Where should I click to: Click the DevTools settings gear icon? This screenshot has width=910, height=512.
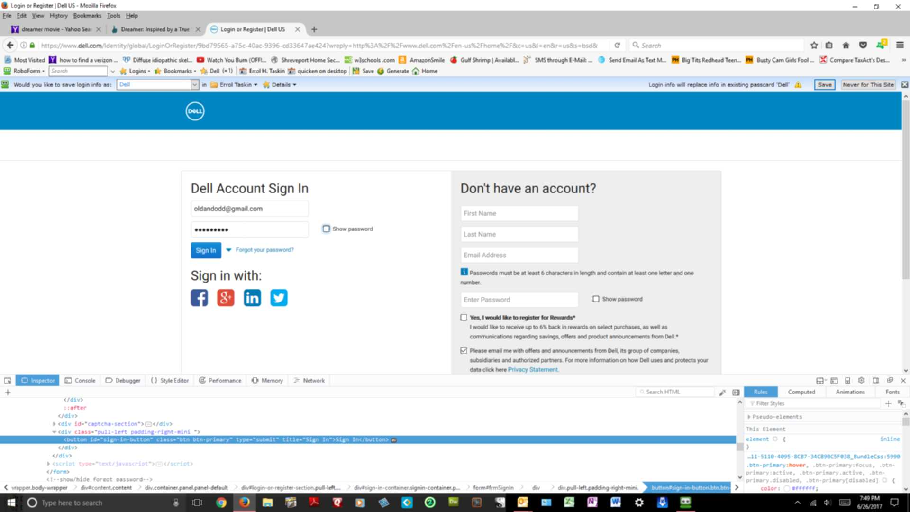pyautogui.click(x=862, y=380)
